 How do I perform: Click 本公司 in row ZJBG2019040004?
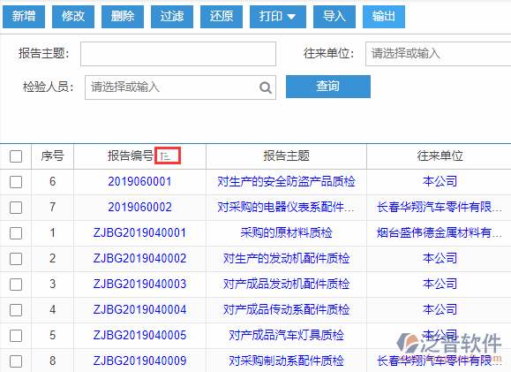[440, 309]
